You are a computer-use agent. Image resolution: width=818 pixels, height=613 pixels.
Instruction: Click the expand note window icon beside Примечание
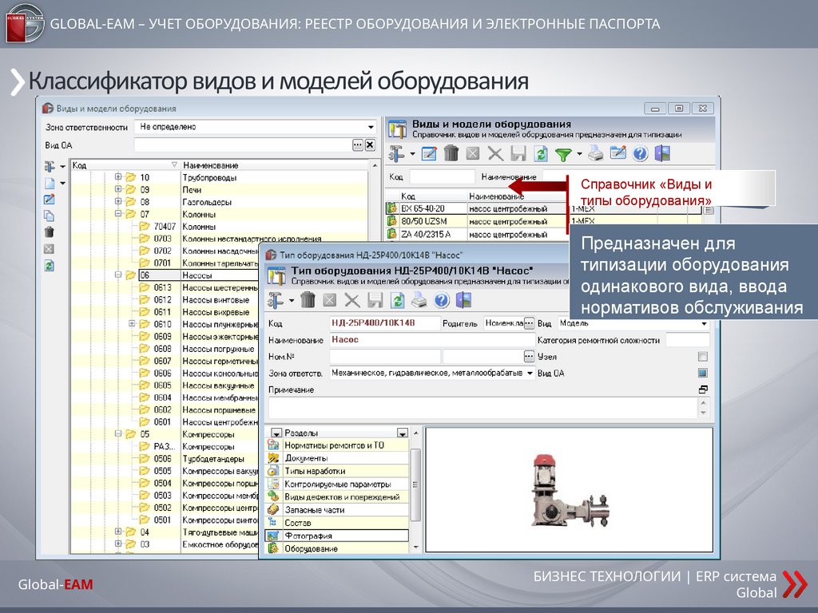tap(703, 390)
